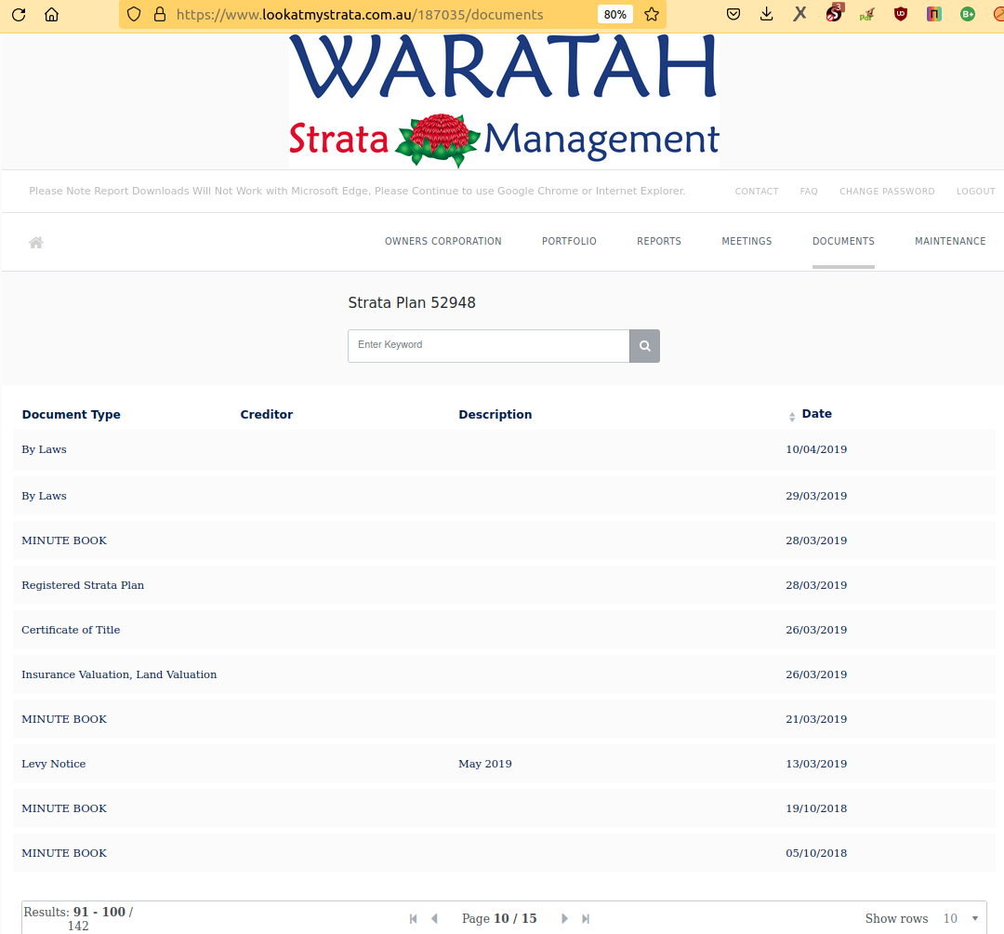The height and width of the screenshot is (934, 1004).
Task: Click the green B+ extension icon
Action: 968,14
